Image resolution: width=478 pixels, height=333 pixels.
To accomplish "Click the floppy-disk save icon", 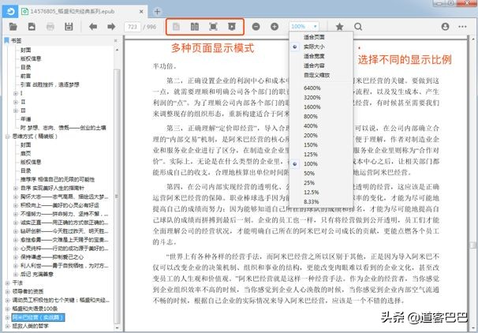I will click(x=69, y=27).
